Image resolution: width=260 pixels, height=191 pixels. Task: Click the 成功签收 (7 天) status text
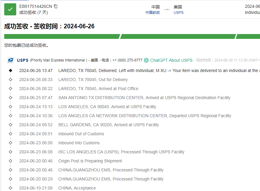[33, 12]
